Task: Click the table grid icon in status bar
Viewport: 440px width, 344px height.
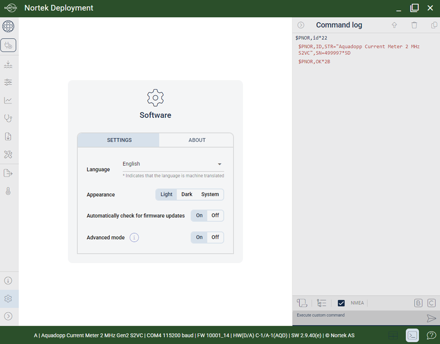Action: tap(393, 335)
